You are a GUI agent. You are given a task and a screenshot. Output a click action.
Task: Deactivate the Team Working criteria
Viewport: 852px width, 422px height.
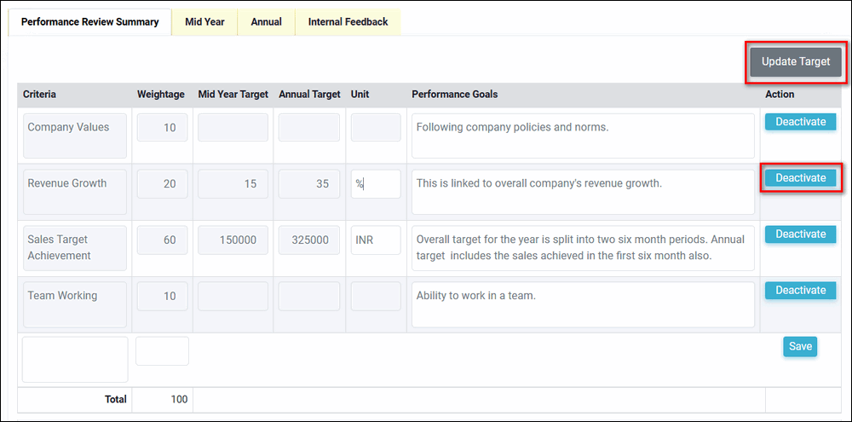point(800,291)
